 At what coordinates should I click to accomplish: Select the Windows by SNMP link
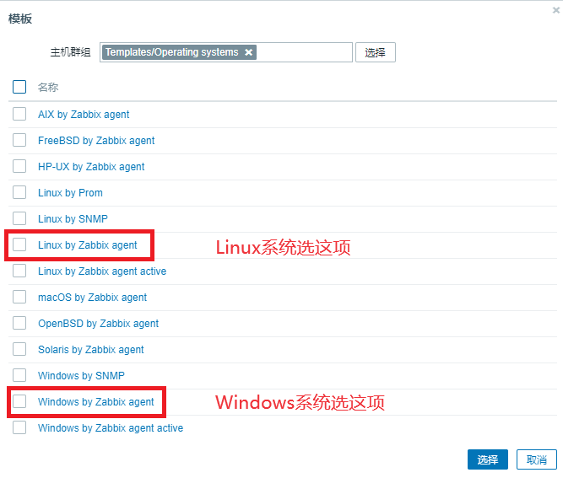pyautogui.click(x=82, y=375)
